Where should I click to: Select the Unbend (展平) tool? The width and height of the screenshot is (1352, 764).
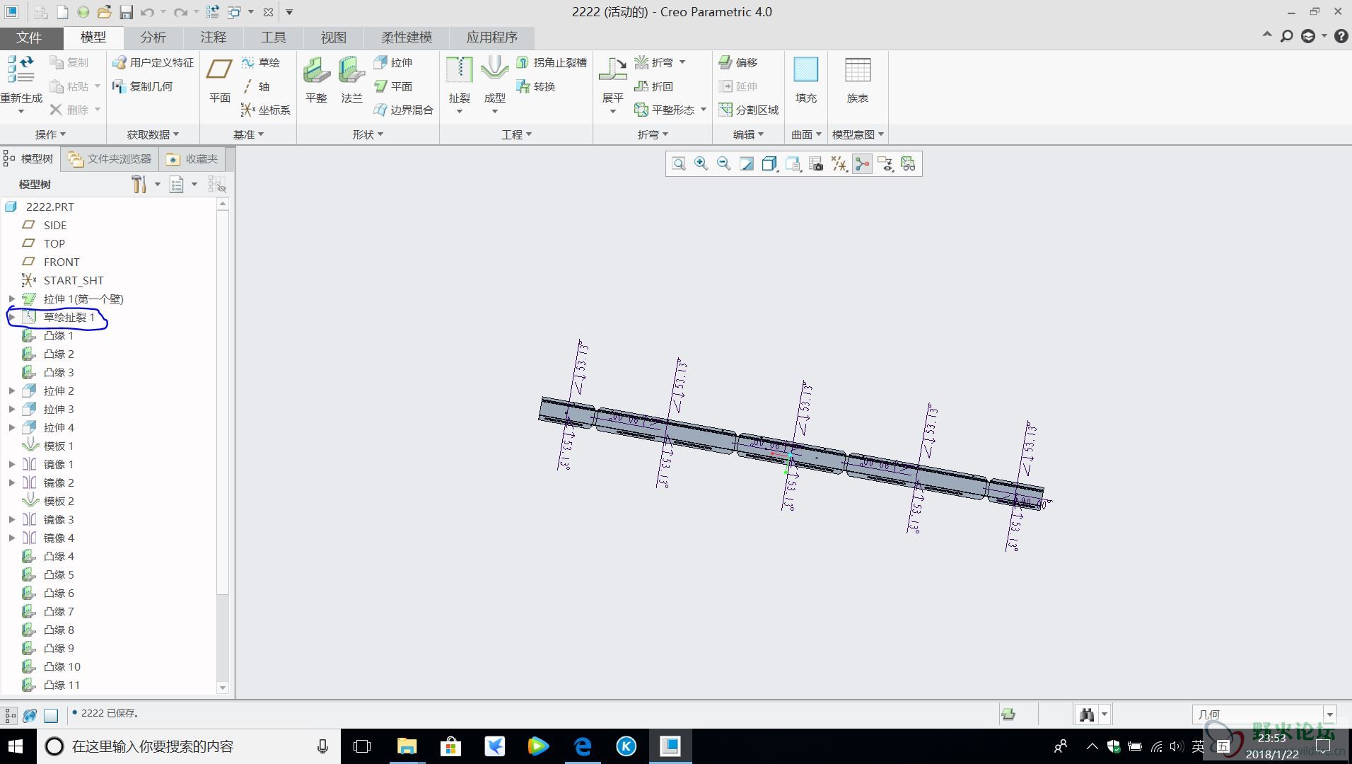[612, 81]
